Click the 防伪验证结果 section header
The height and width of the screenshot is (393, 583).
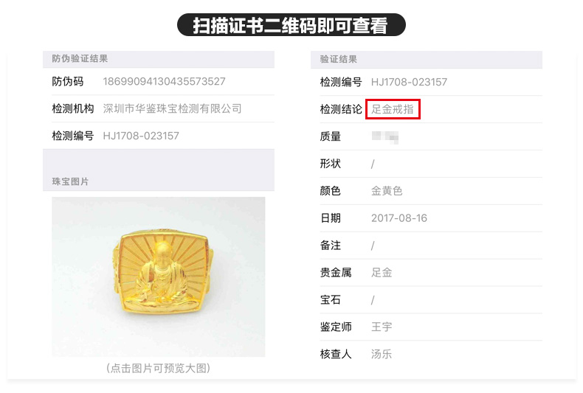point(80,59)
